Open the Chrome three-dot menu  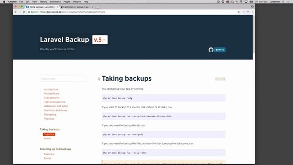point(252,12)
